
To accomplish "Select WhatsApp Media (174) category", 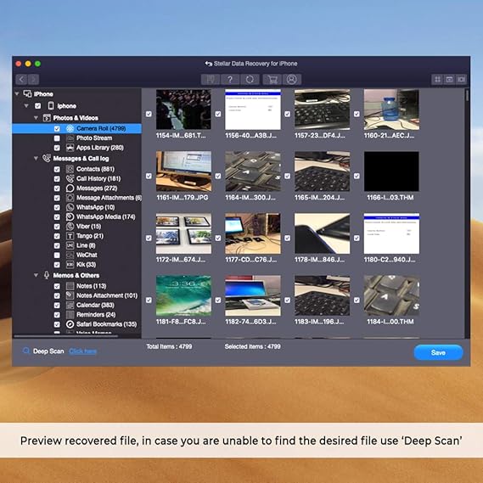I will pos(105,216).
